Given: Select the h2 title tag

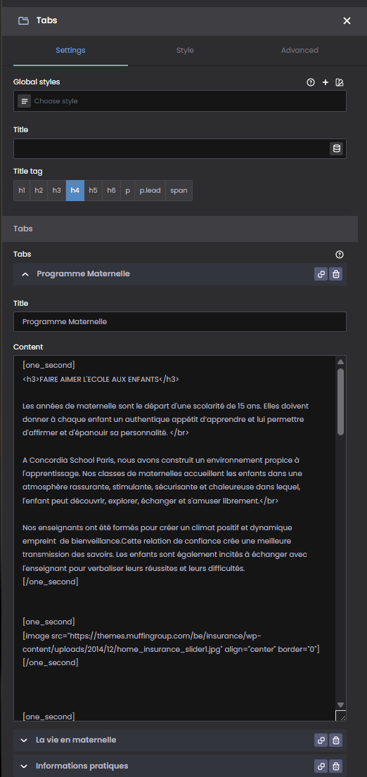Looking at the screenshot, I should point(39,191).
